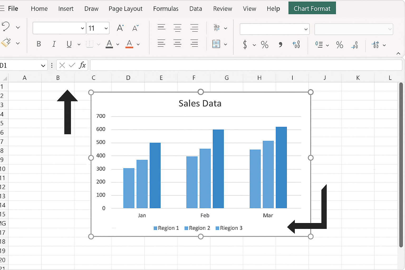This screenshot has height=270, width=405.
Task: Expand the font color dropdown arrow
Action: click(x=138, y=44)
